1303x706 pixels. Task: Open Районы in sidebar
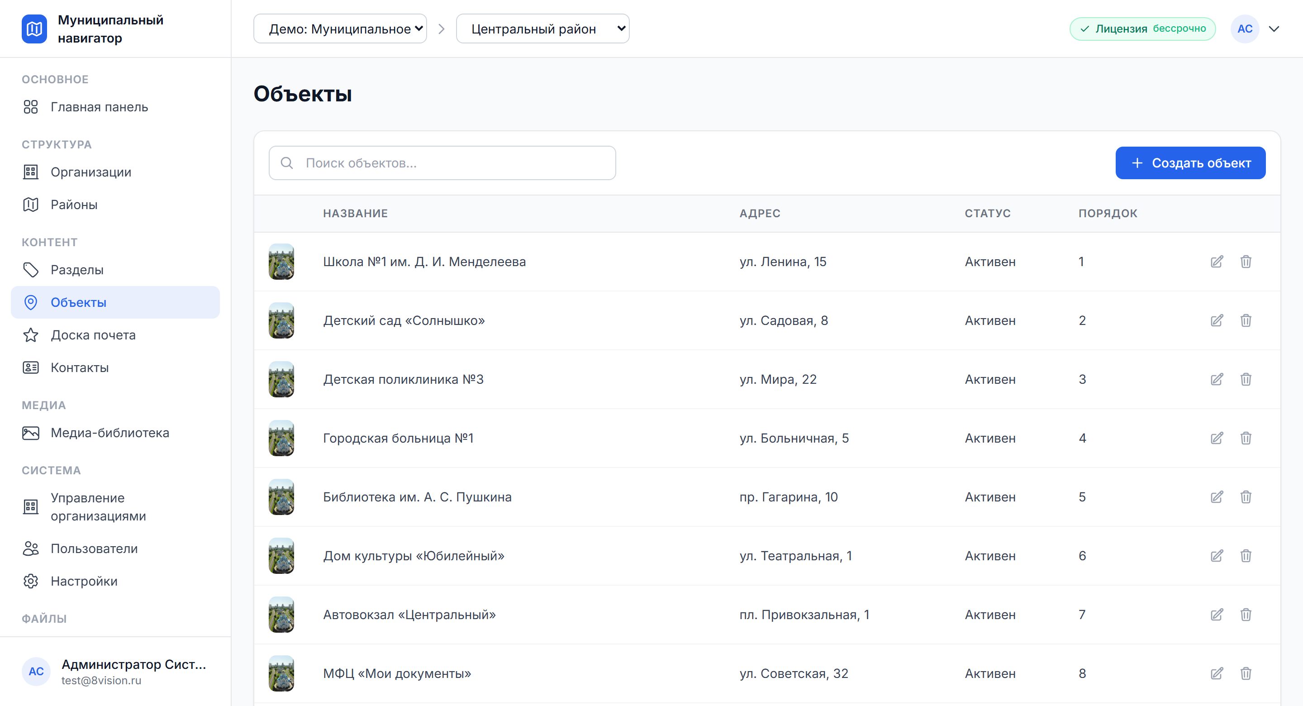(x=115, y=205)
